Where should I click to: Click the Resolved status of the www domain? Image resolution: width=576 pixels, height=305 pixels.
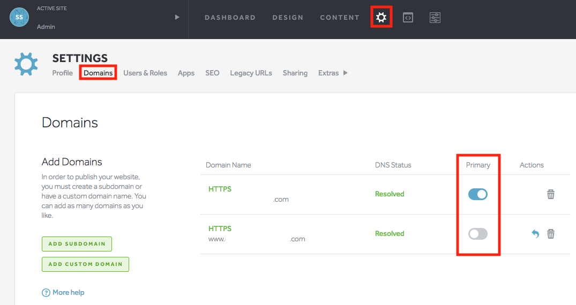390,233
